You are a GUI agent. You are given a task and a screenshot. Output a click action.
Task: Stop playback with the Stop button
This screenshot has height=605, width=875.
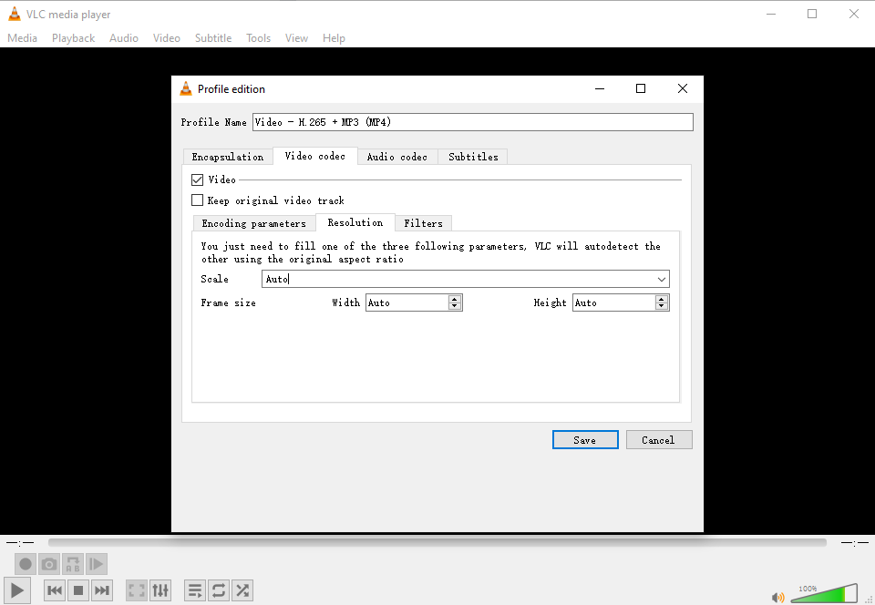click(78, 590)
